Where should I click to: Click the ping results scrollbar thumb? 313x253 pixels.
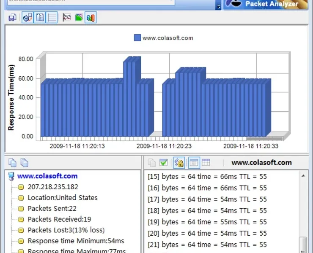point(303,245)
